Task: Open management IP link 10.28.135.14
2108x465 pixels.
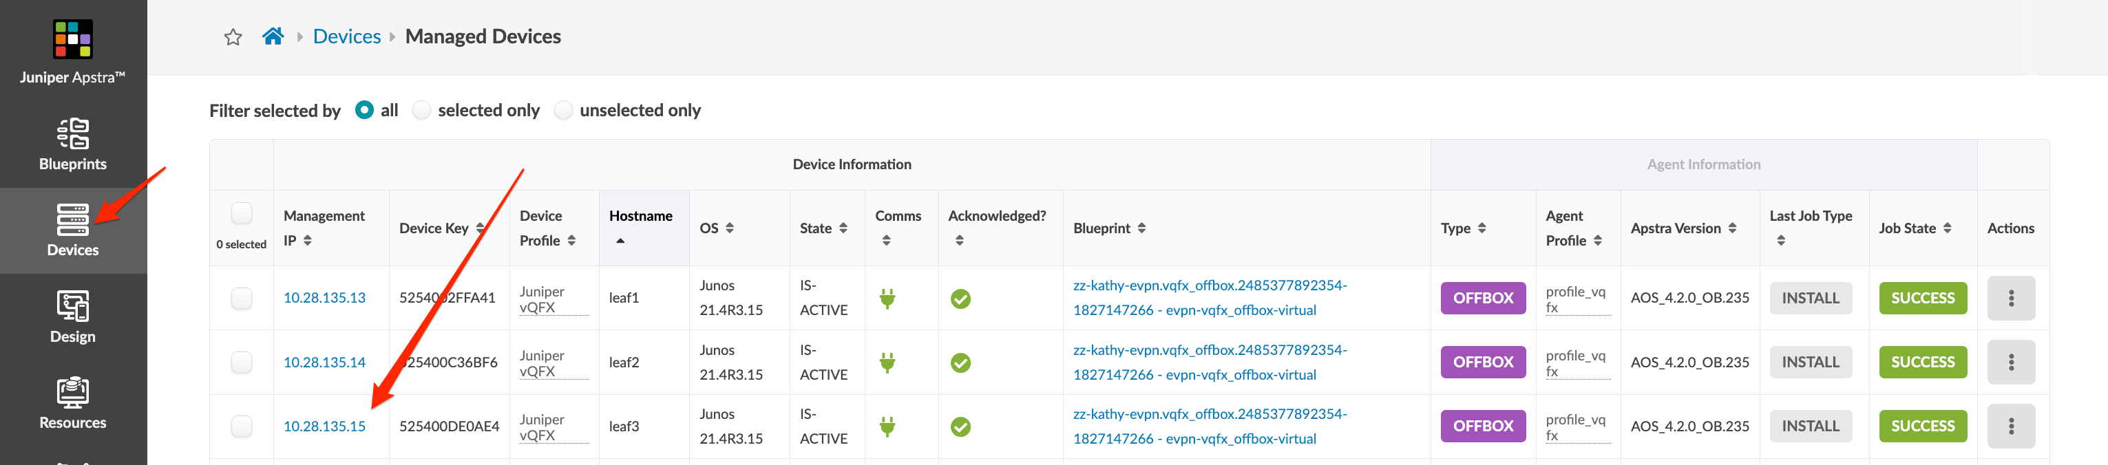Action: [x=324, y=362]
